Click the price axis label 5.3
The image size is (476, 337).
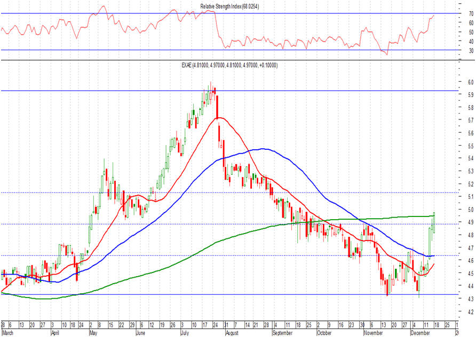pyautogui.click(x=471, y=171)
